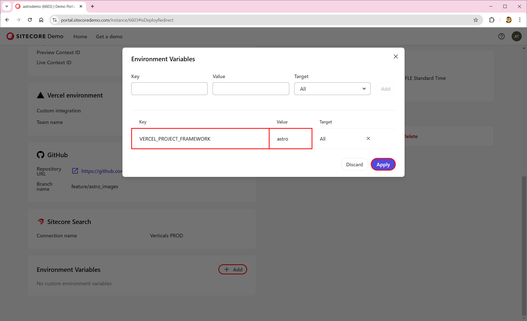Reload the page
The image size is (527, 321).
(x=30, y=20)
